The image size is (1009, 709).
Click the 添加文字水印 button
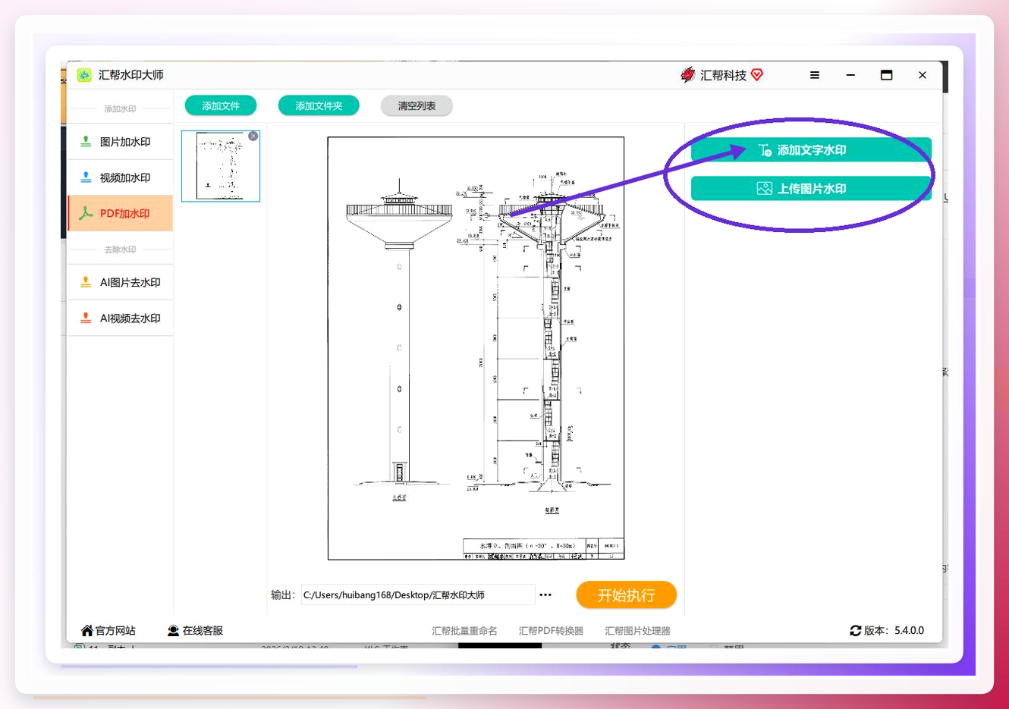(x=811, y=150)
